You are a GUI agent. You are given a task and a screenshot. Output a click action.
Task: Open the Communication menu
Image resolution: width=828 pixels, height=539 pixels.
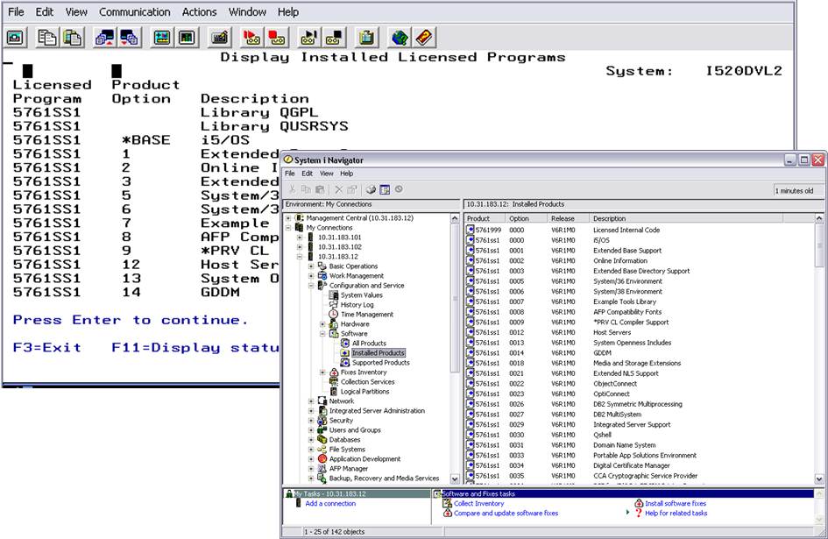pyautogui.click(x=134, y=11)
